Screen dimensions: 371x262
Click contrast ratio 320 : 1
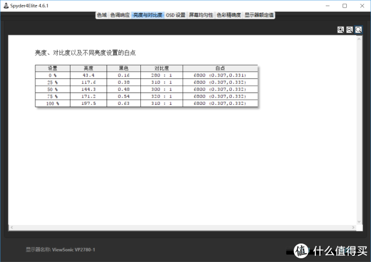161,96
